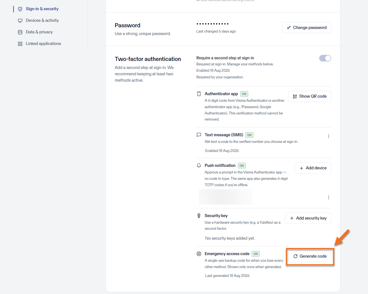The image size is (368, 294).
Task: Click 'Required by your organisation.' note
Action: point(220,77)
